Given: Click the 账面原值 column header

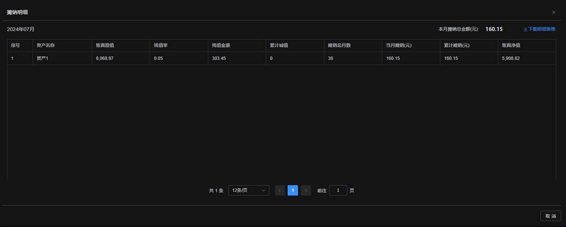Looking at the screenshot, I should point(105,45).
